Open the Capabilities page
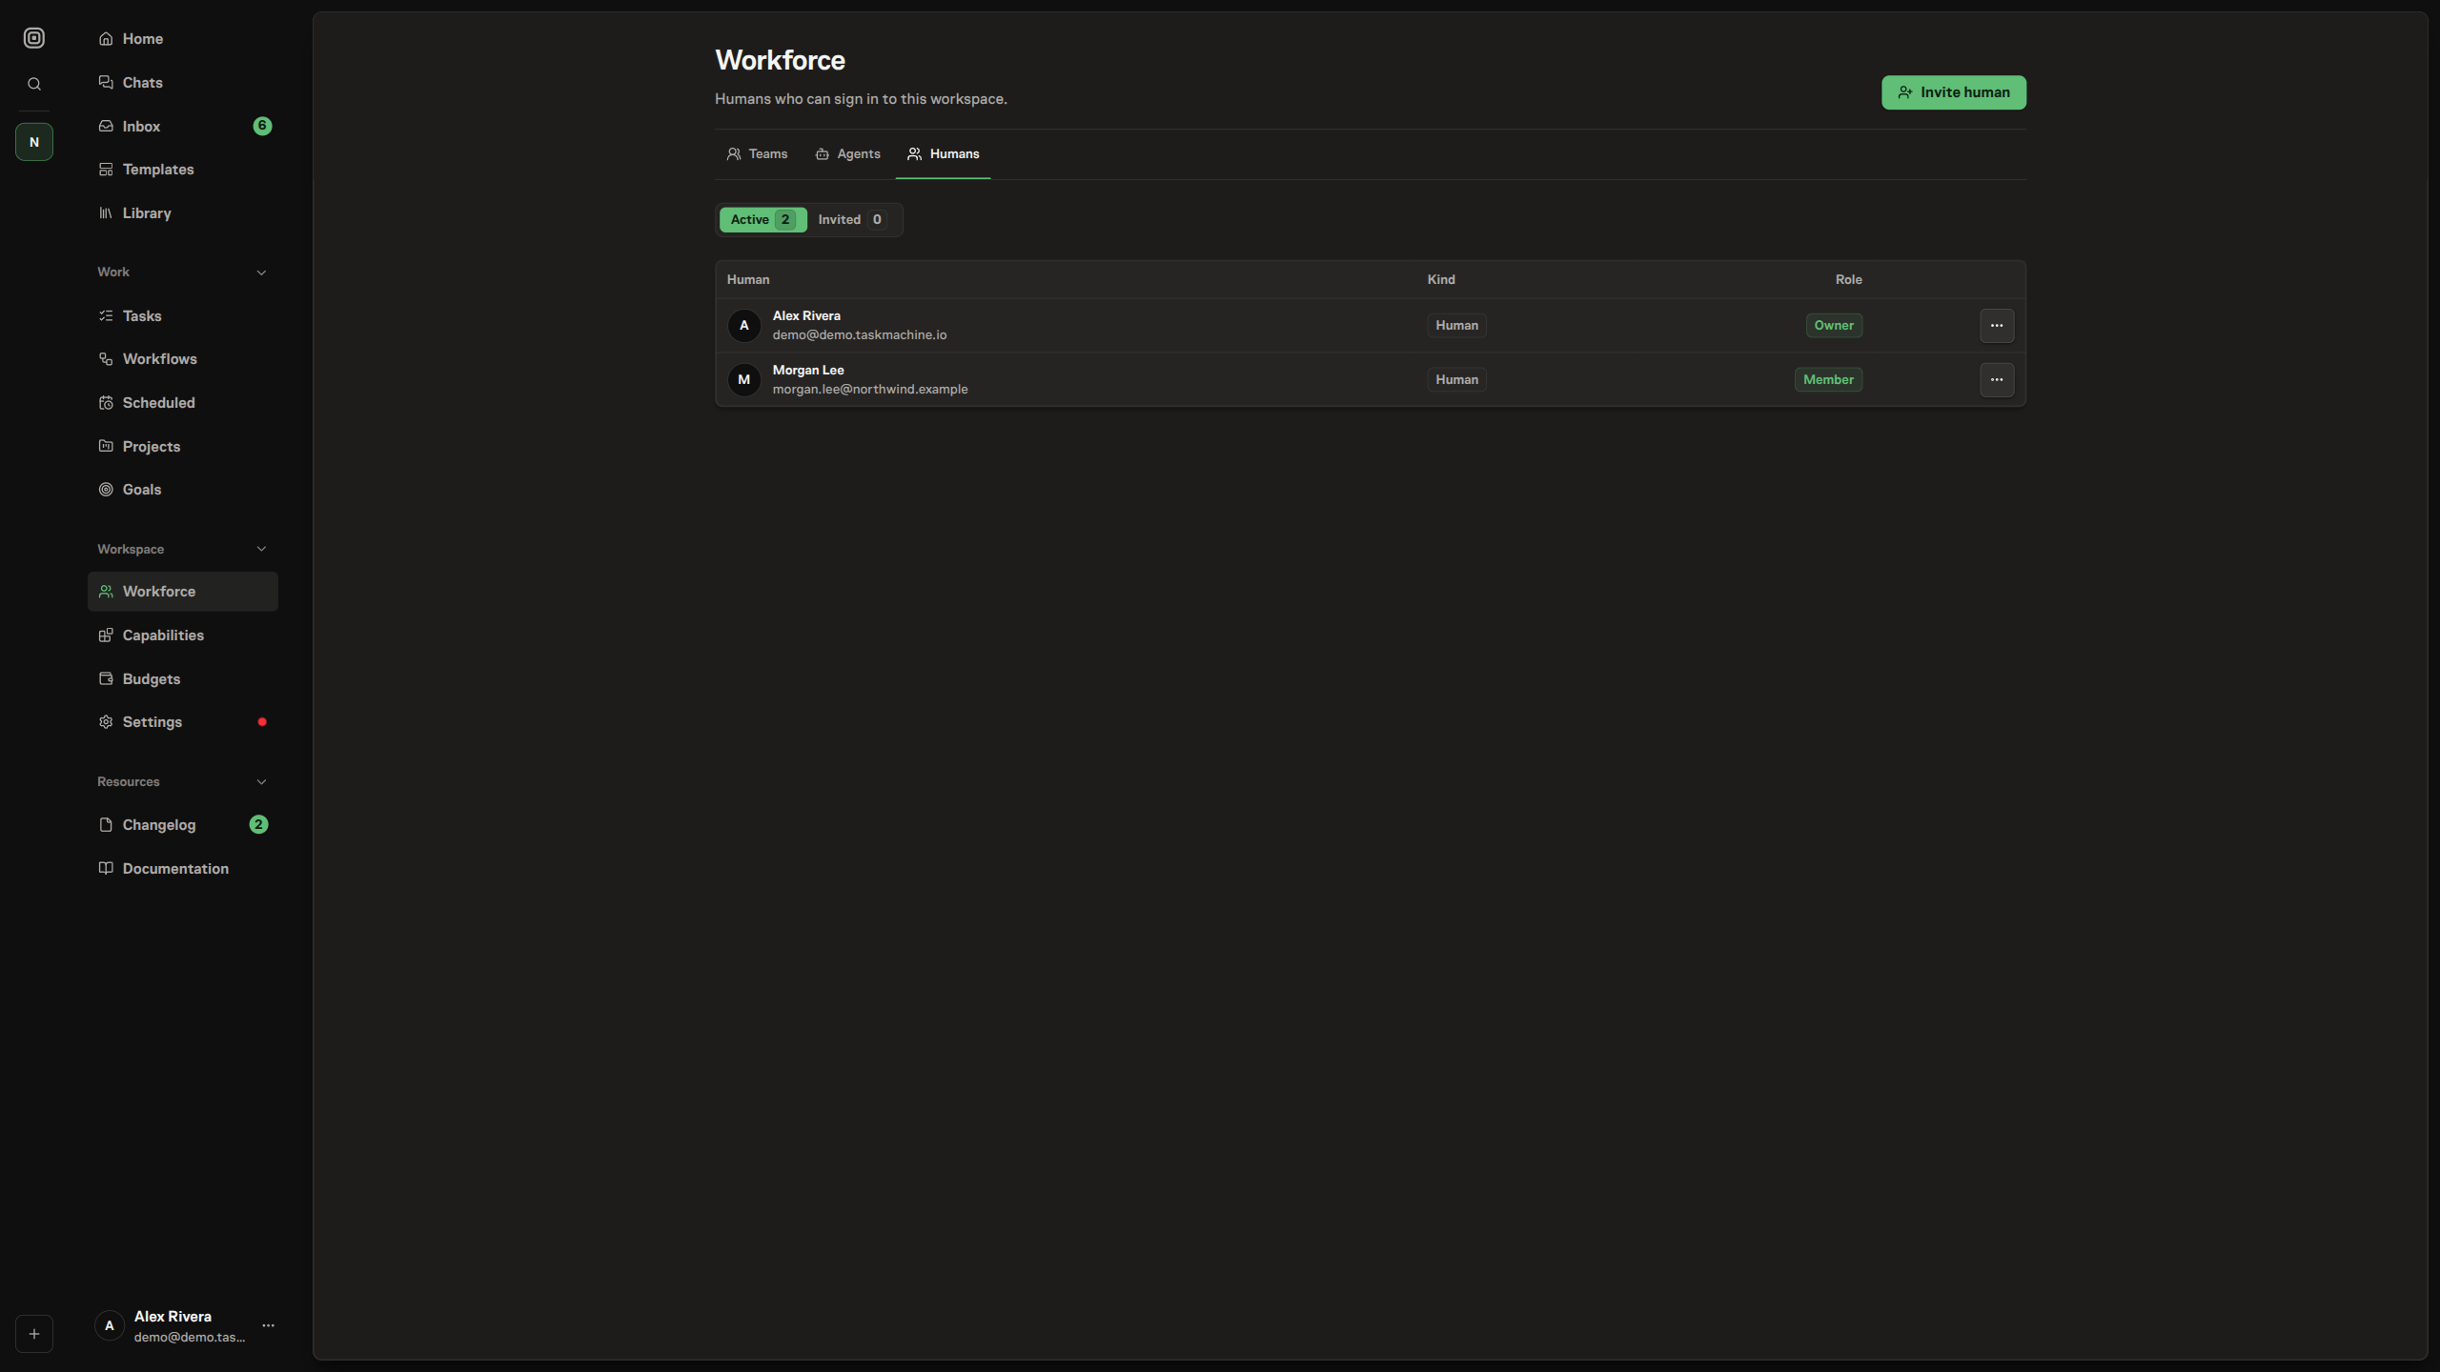 point(183,636)
